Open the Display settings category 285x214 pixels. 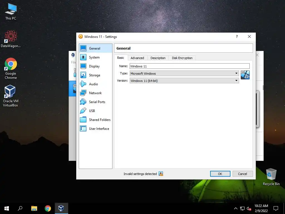(96, 66)
